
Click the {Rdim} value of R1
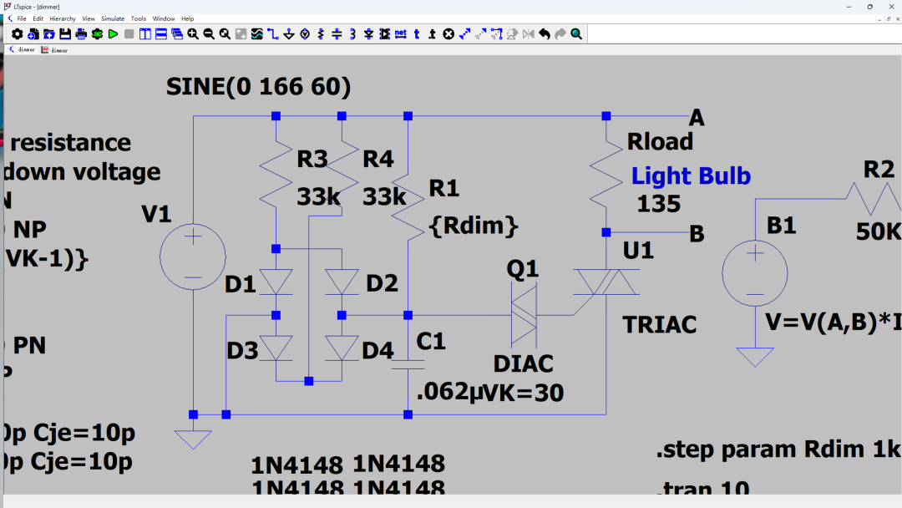473,226
